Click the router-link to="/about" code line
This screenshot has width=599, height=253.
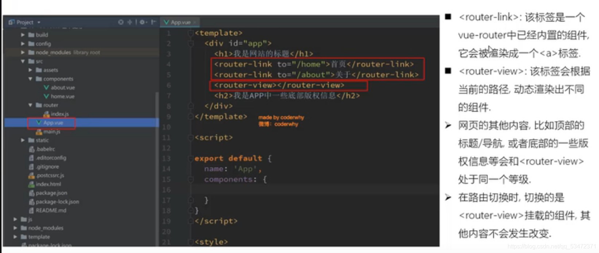(316, 75)
